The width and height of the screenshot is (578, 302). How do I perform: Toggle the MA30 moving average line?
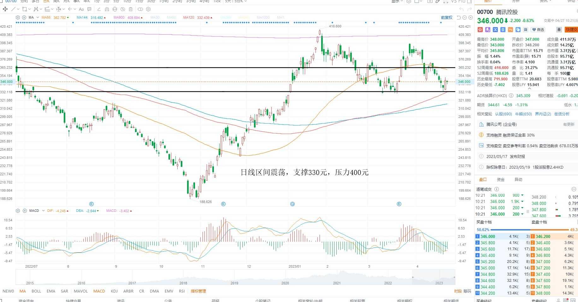tap(155, 18)
